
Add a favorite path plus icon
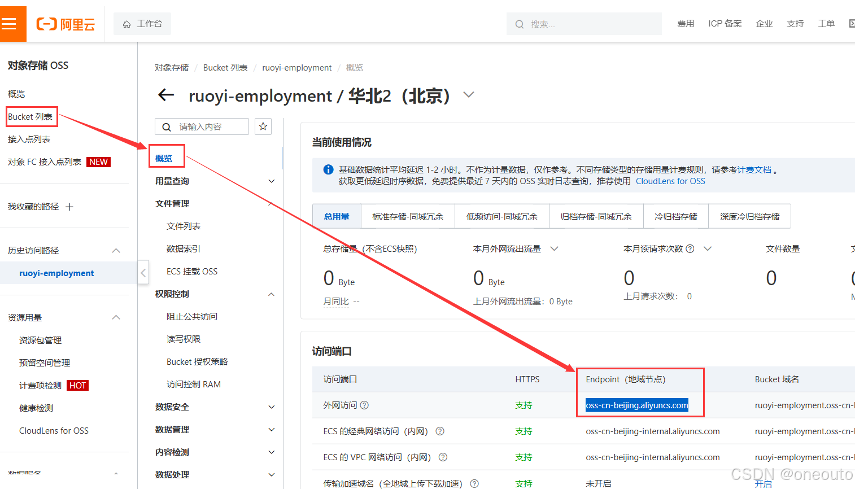click(x=69, y=207)
